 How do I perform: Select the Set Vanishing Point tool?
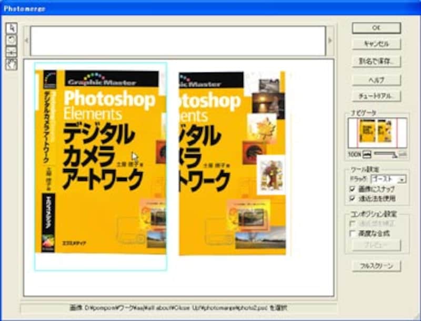tap(13, 51)
